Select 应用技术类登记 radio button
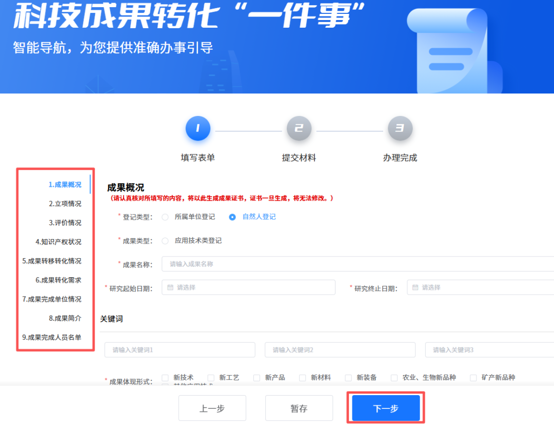 165,241
